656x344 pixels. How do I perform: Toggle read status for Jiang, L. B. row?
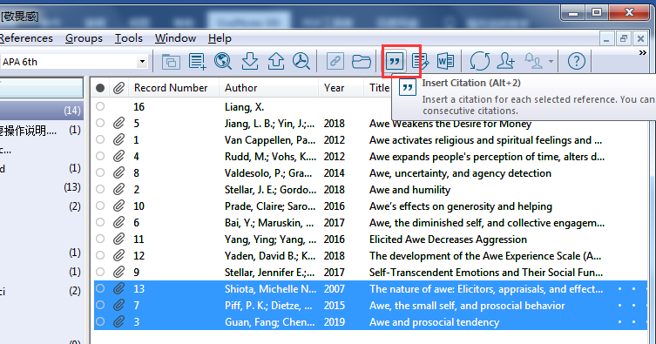point(100,123)
